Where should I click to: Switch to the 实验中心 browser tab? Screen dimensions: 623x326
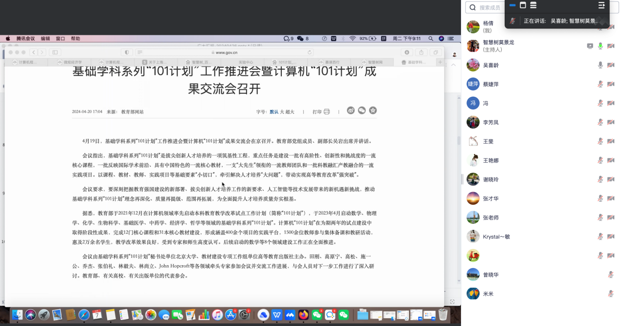246,62
